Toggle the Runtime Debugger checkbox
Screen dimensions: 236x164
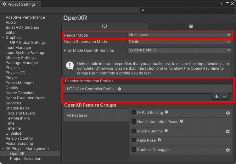(x=134, y=150)
